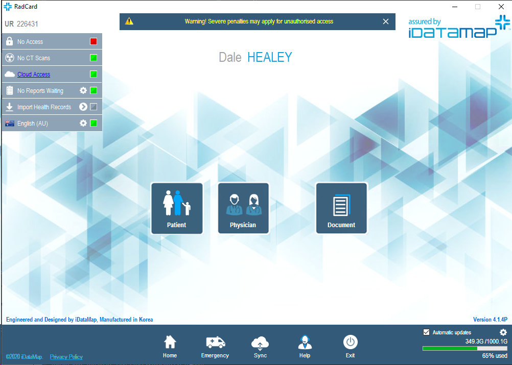Open the Cloud Access link
This screenshot has height=365, width=512.
(34, 75)
